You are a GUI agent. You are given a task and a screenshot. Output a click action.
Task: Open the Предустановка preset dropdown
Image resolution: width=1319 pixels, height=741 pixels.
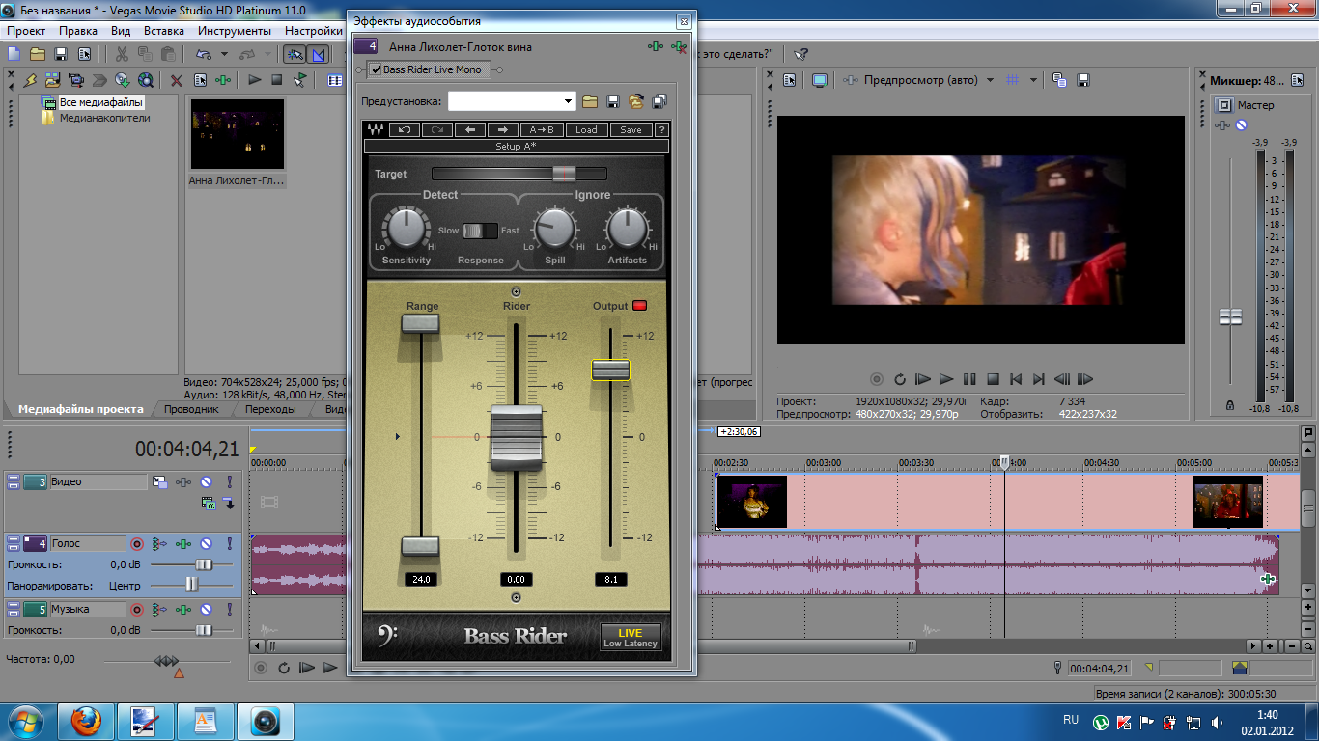click(568, 101)
